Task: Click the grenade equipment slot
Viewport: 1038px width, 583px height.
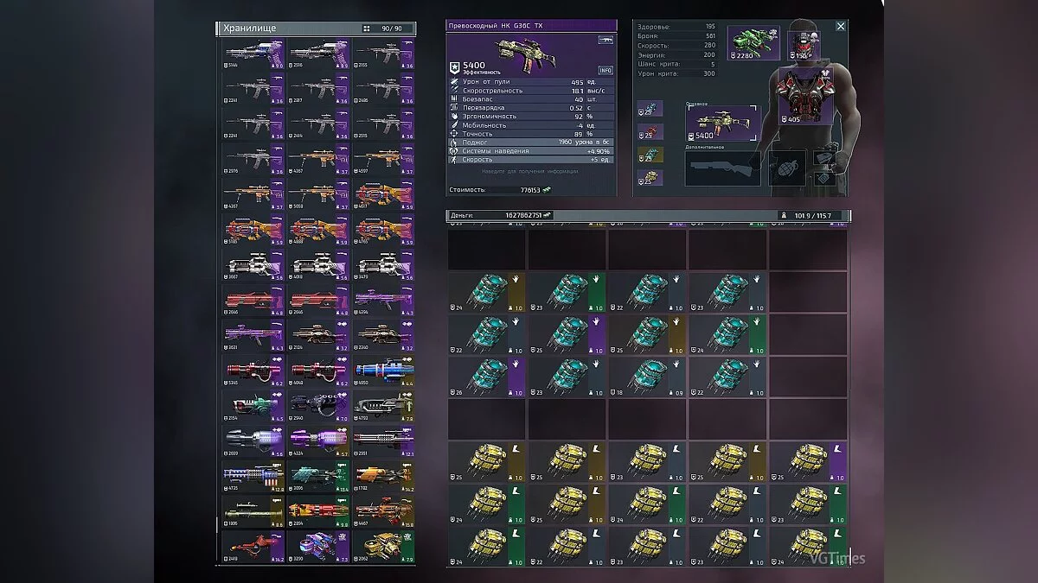Action: tap(787, 167)
